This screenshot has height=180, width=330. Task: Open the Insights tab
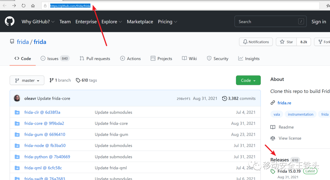(249, 59)
